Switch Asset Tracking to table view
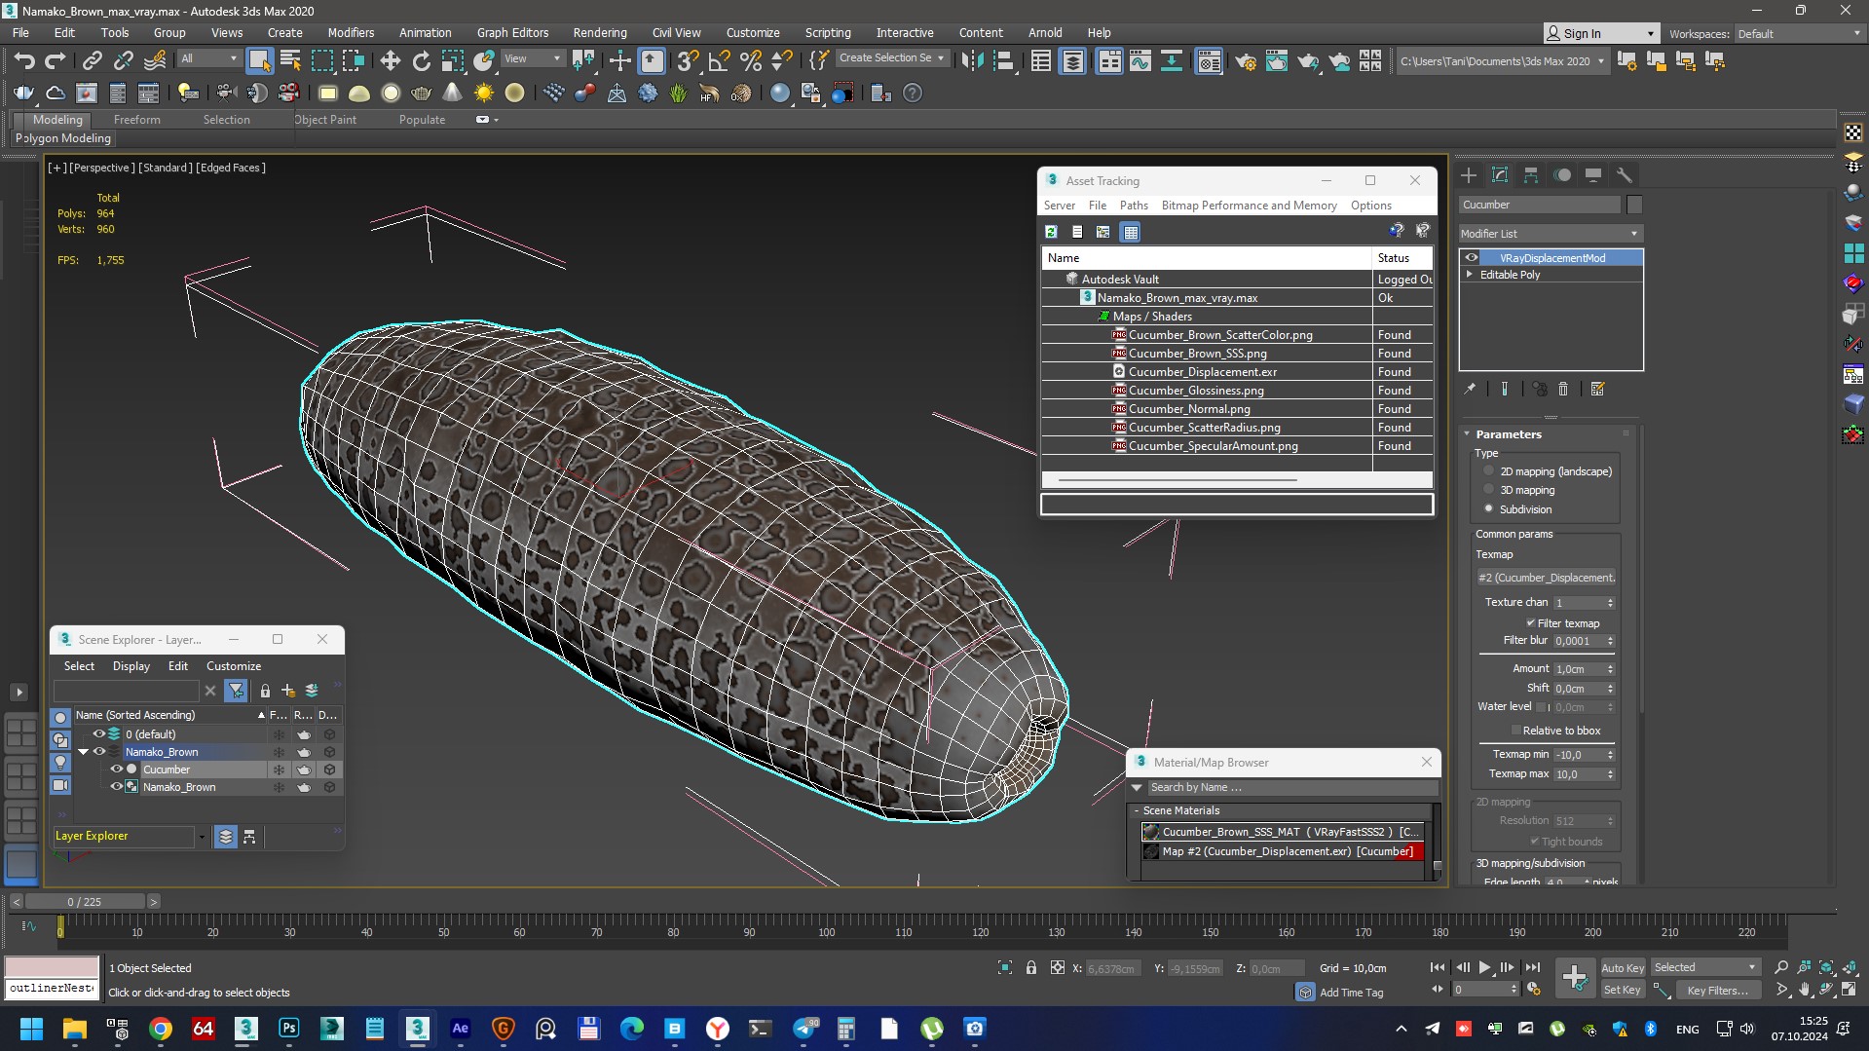This screenshot has width=1869, height=1051. pyautogui.click(x=1130, y=232)
